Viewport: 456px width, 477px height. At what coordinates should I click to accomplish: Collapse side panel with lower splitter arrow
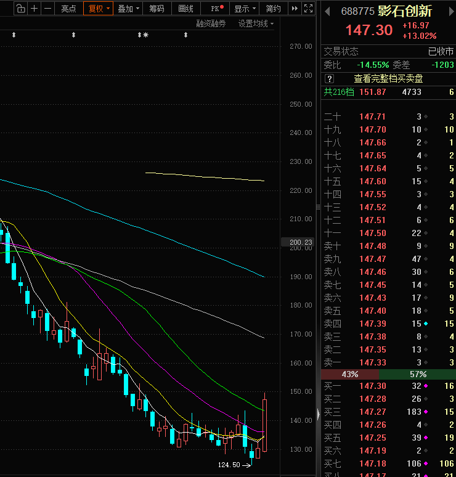(318, 414)
